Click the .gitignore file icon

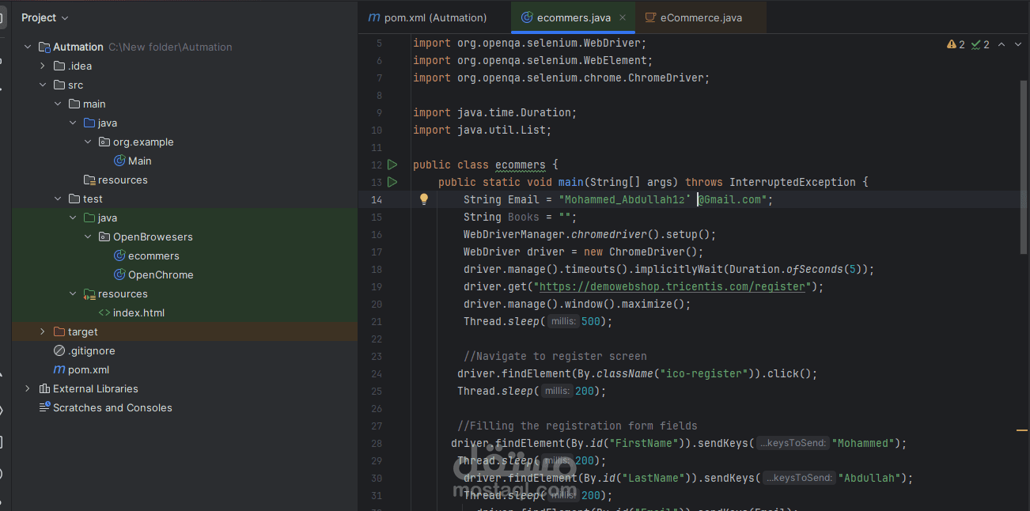(59, 350)
